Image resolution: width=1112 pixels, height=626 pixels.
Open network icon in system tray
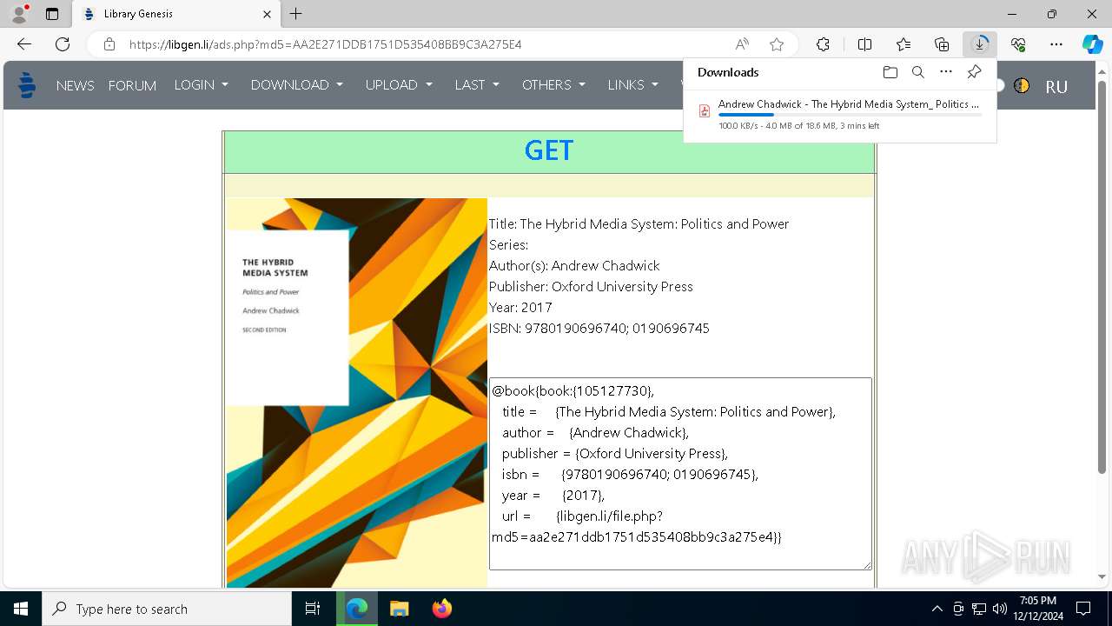[x=979, y=609]
